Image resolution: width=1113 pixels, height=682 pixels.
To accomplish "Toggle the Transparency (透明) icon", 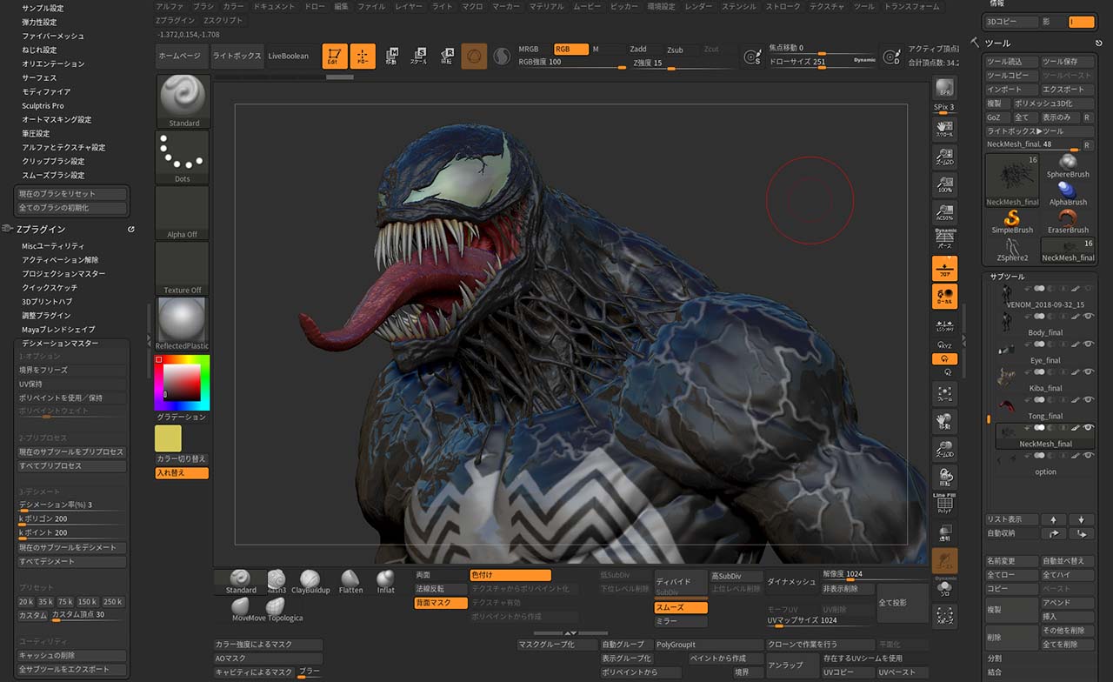I will point(944,532).
